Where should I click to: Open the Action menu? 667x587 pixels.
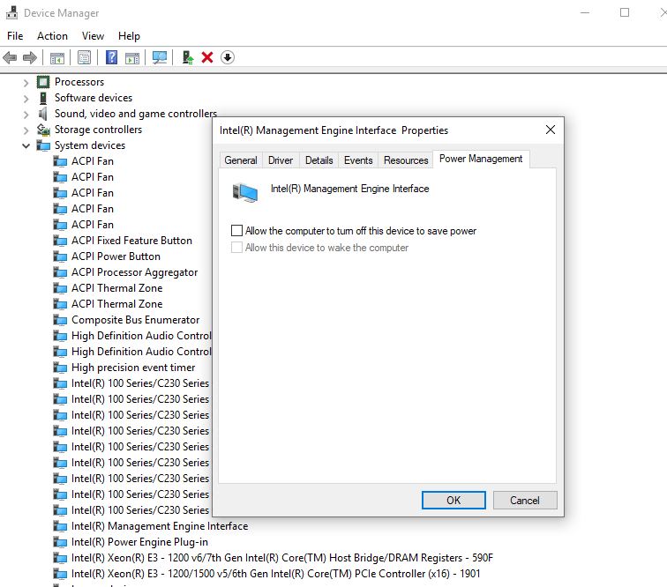click(x=52, y=36)
